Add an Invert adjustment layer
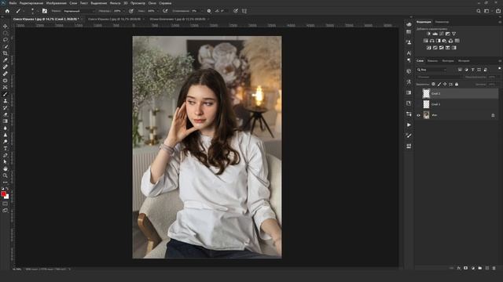 pyautogui.click(x=429, y=48)
